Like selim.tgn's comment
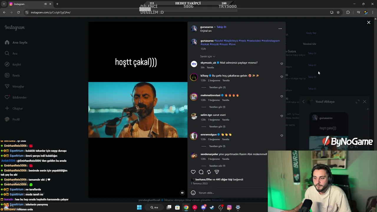Image resolution: width=377 pixels, height=212 pixels. (x=282, y=116)
